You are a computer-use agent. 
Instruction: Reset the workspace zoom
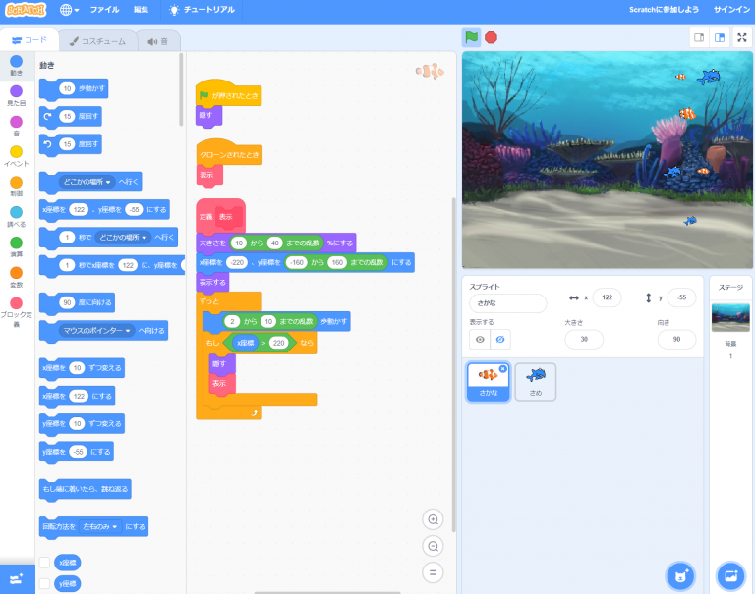(433, 572)
